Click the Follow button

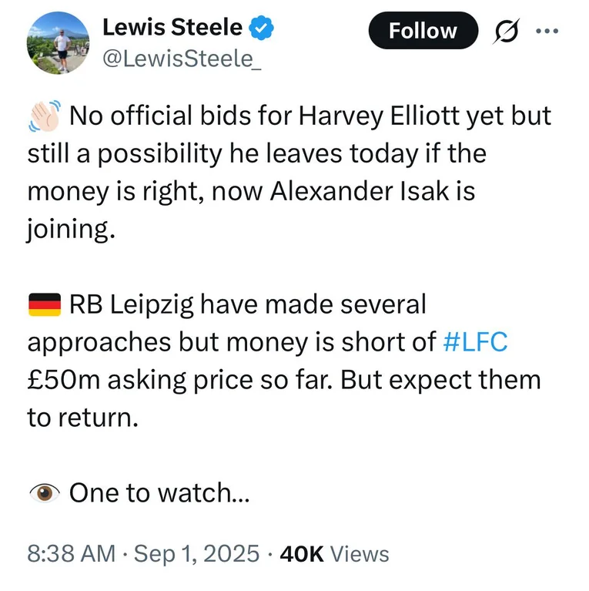(423, 31)
